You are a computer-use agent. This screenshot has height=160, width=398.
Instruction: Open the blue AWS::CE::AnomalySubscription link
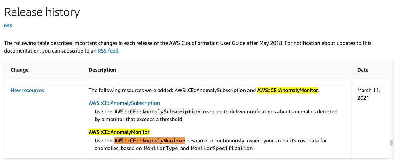pyautogui.click(x=124, y=103)
